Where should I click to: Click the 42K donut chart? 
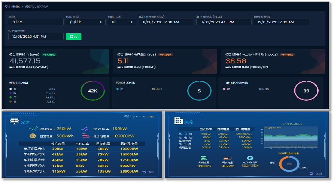click(92, 91)
